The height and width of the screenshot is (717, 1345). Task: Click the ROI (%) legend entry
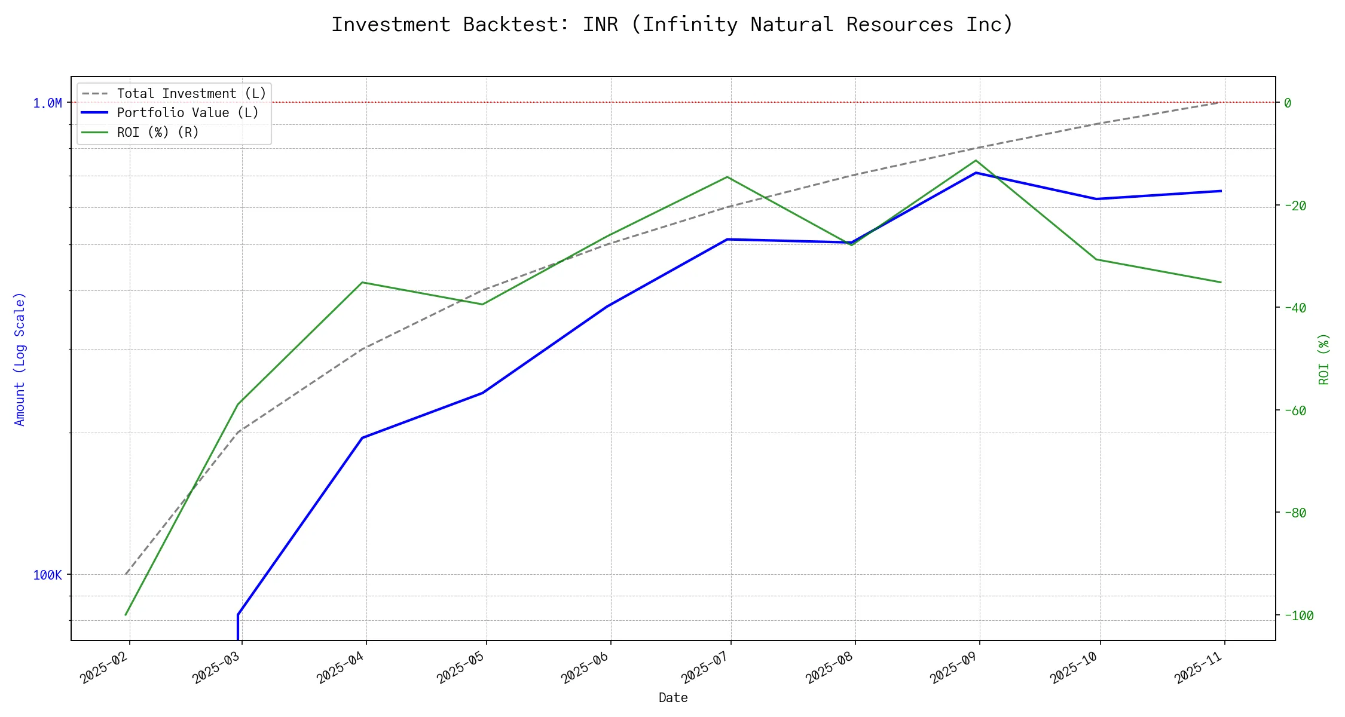(158, 132)
